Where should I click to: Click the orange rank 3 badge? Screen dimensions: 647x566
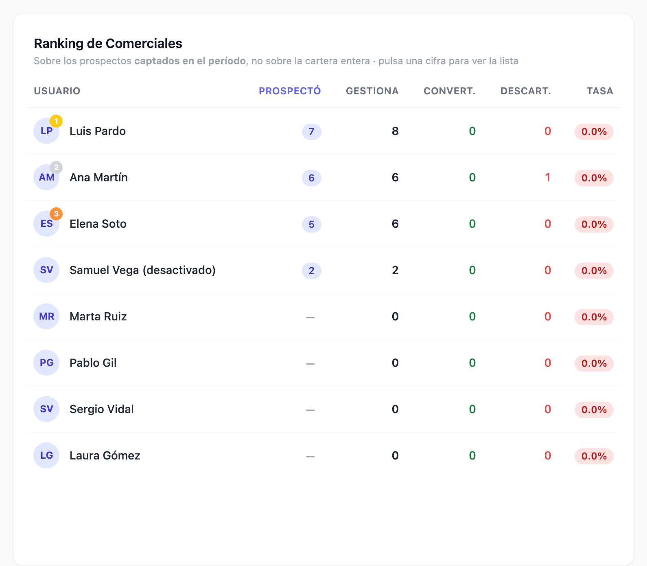56,214
